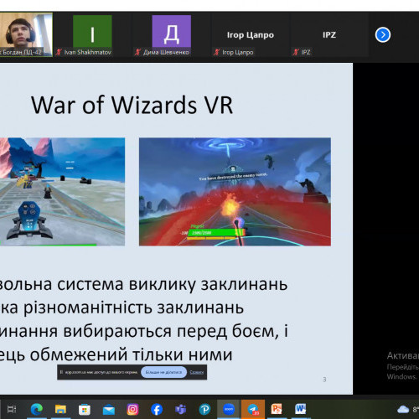The height and width of the screenshot is (419, 419).
Task: Show next participants with the blue arrow
Action: [x=382, y=35]
